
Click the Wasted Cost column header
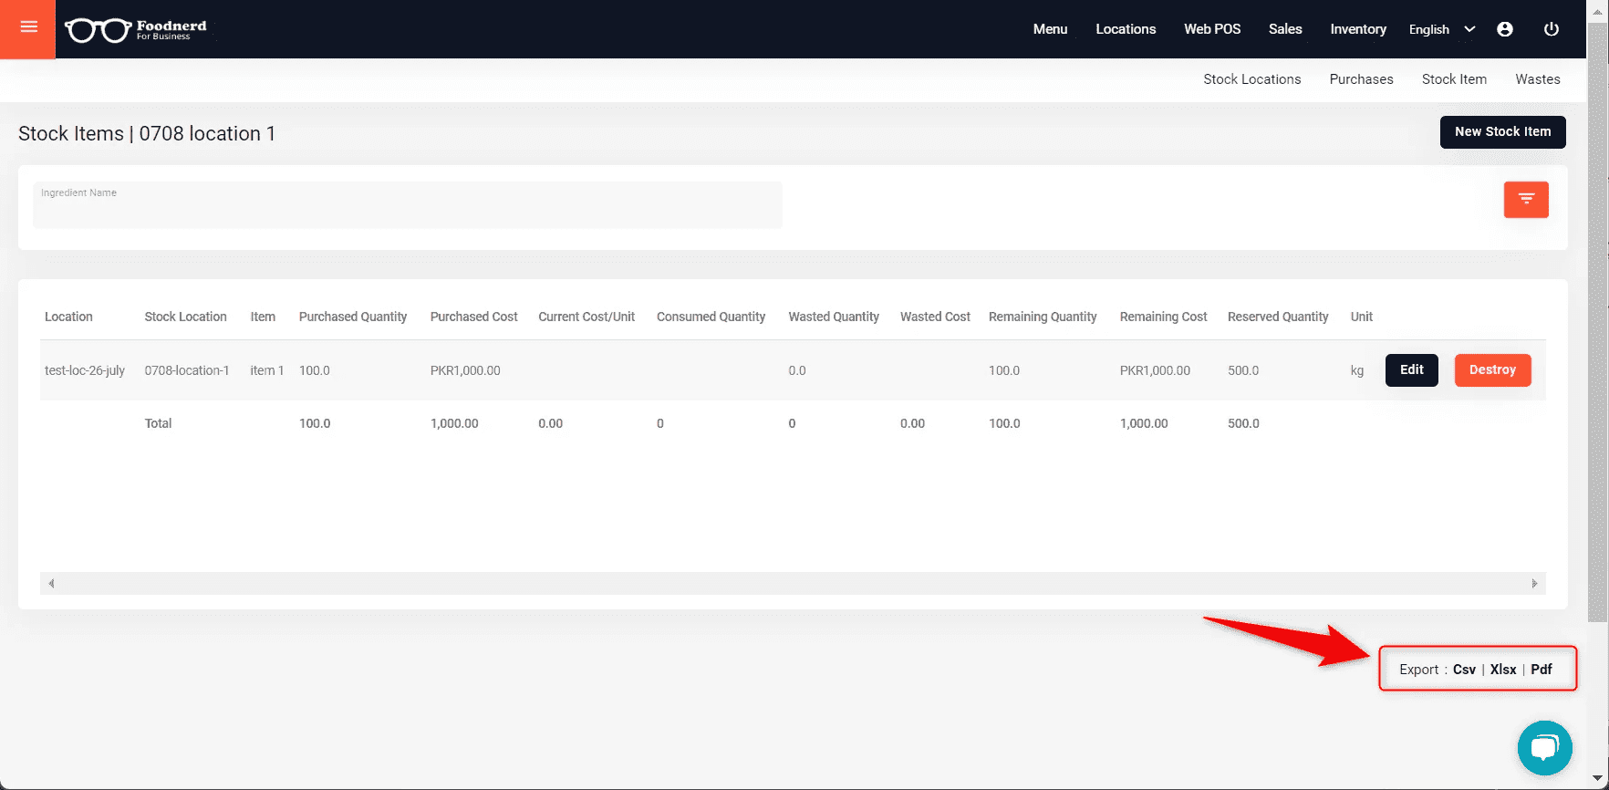click(935, 317)
